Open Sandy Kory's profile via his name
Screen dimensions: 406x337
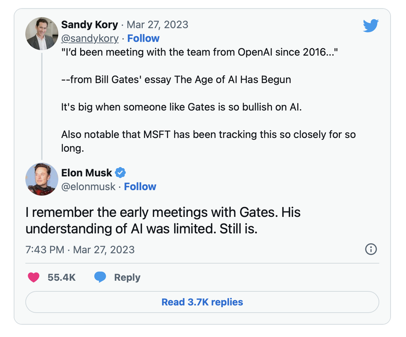tap(90, 25)
